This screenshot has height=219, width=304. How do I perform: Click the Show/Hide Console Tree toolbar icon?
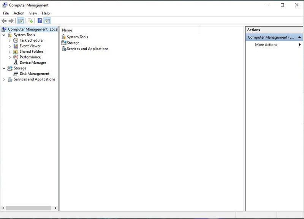pyautogui.click(x=21, y=21)
